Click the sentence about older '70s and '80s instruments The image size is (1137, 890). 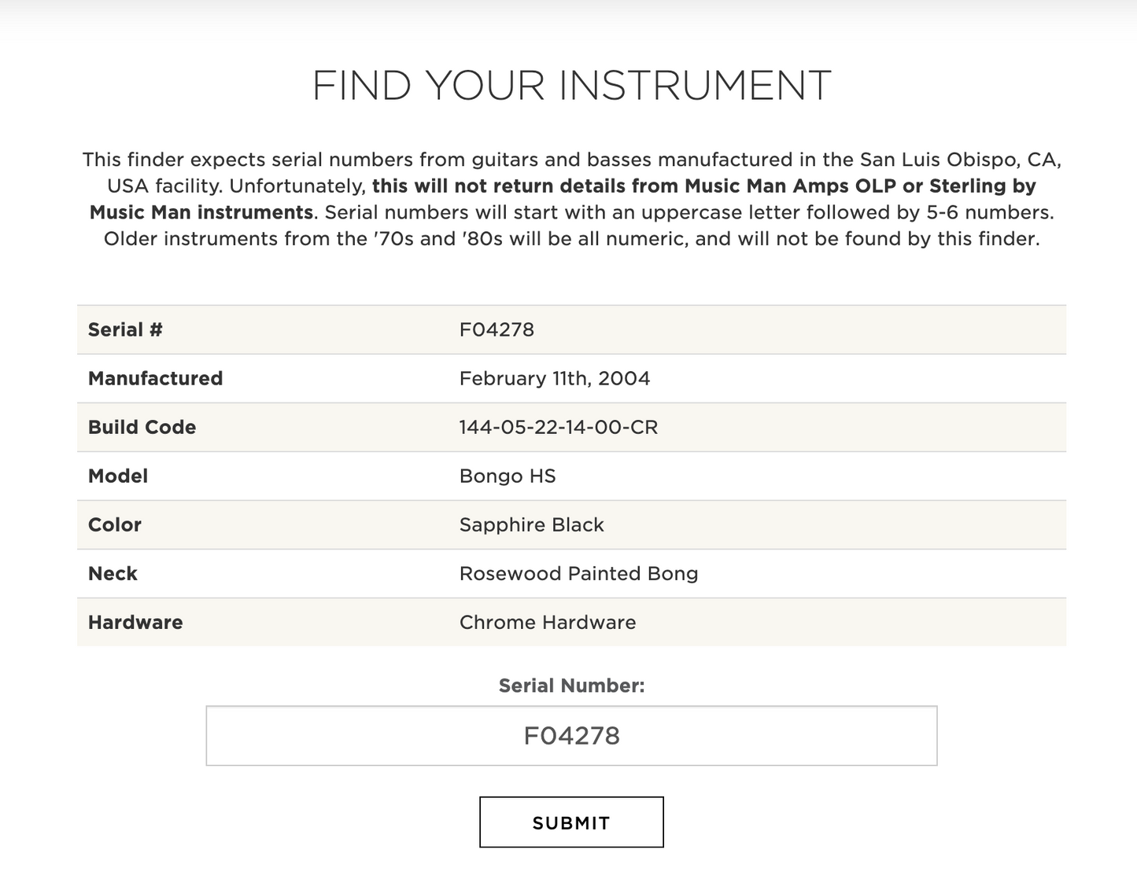pos(571,239)
